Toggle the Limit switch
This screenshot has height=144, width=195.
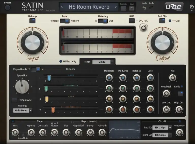click(180, 94)
